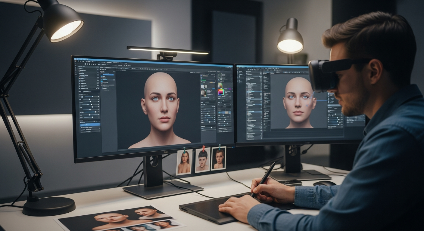Screen dimensions: 424x231
Task: Click the 3D head viewport on the right monitor
Action: [x=298, y=102]
